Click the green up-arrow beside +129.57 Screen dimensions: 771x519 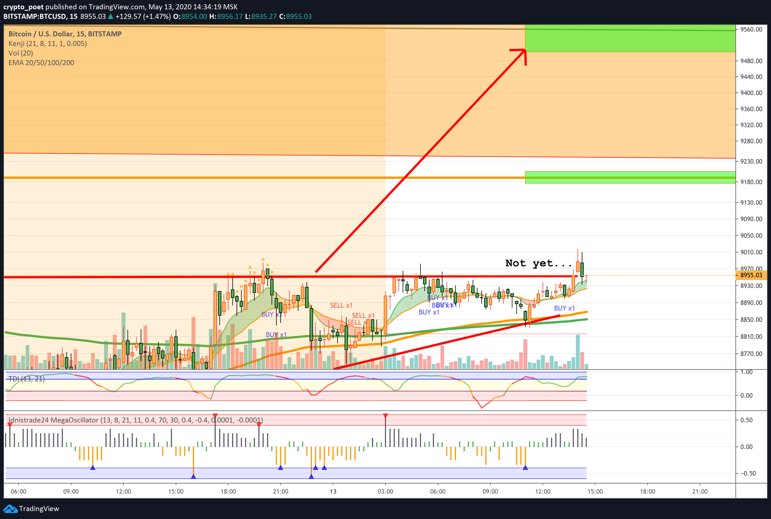(x=111, y=17)
